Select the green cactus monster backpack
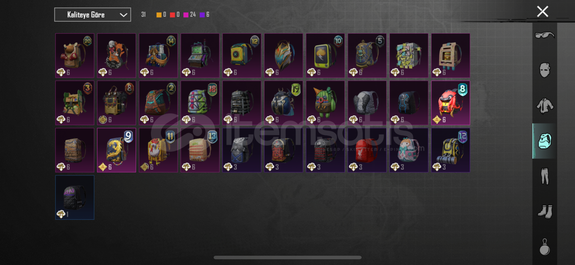Image resolution: width=575 pixels, height=265 pixels. pyautogui.click(x=325, y=103)
